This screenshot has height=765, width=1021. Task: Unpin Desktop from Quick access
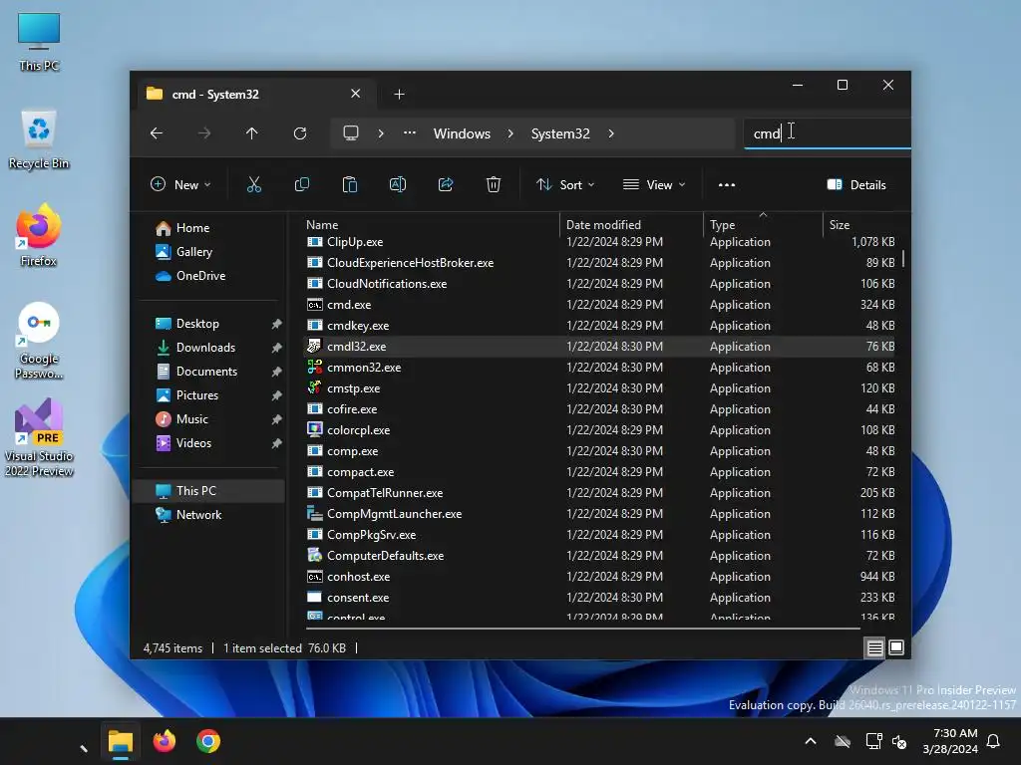[x=277, y=324]
